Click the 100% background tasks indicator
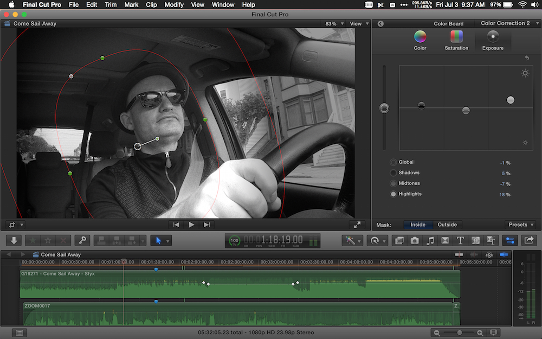This screenshot has width=542, height=339. [234, 240]
